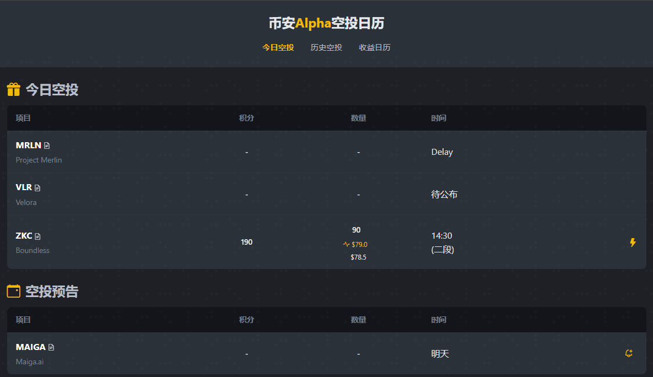Image resolution: width=653 pixels, height=377 pixels.
Task: Click the 币安Alpha空投日历 page title
Action: (x=326, y=23)
